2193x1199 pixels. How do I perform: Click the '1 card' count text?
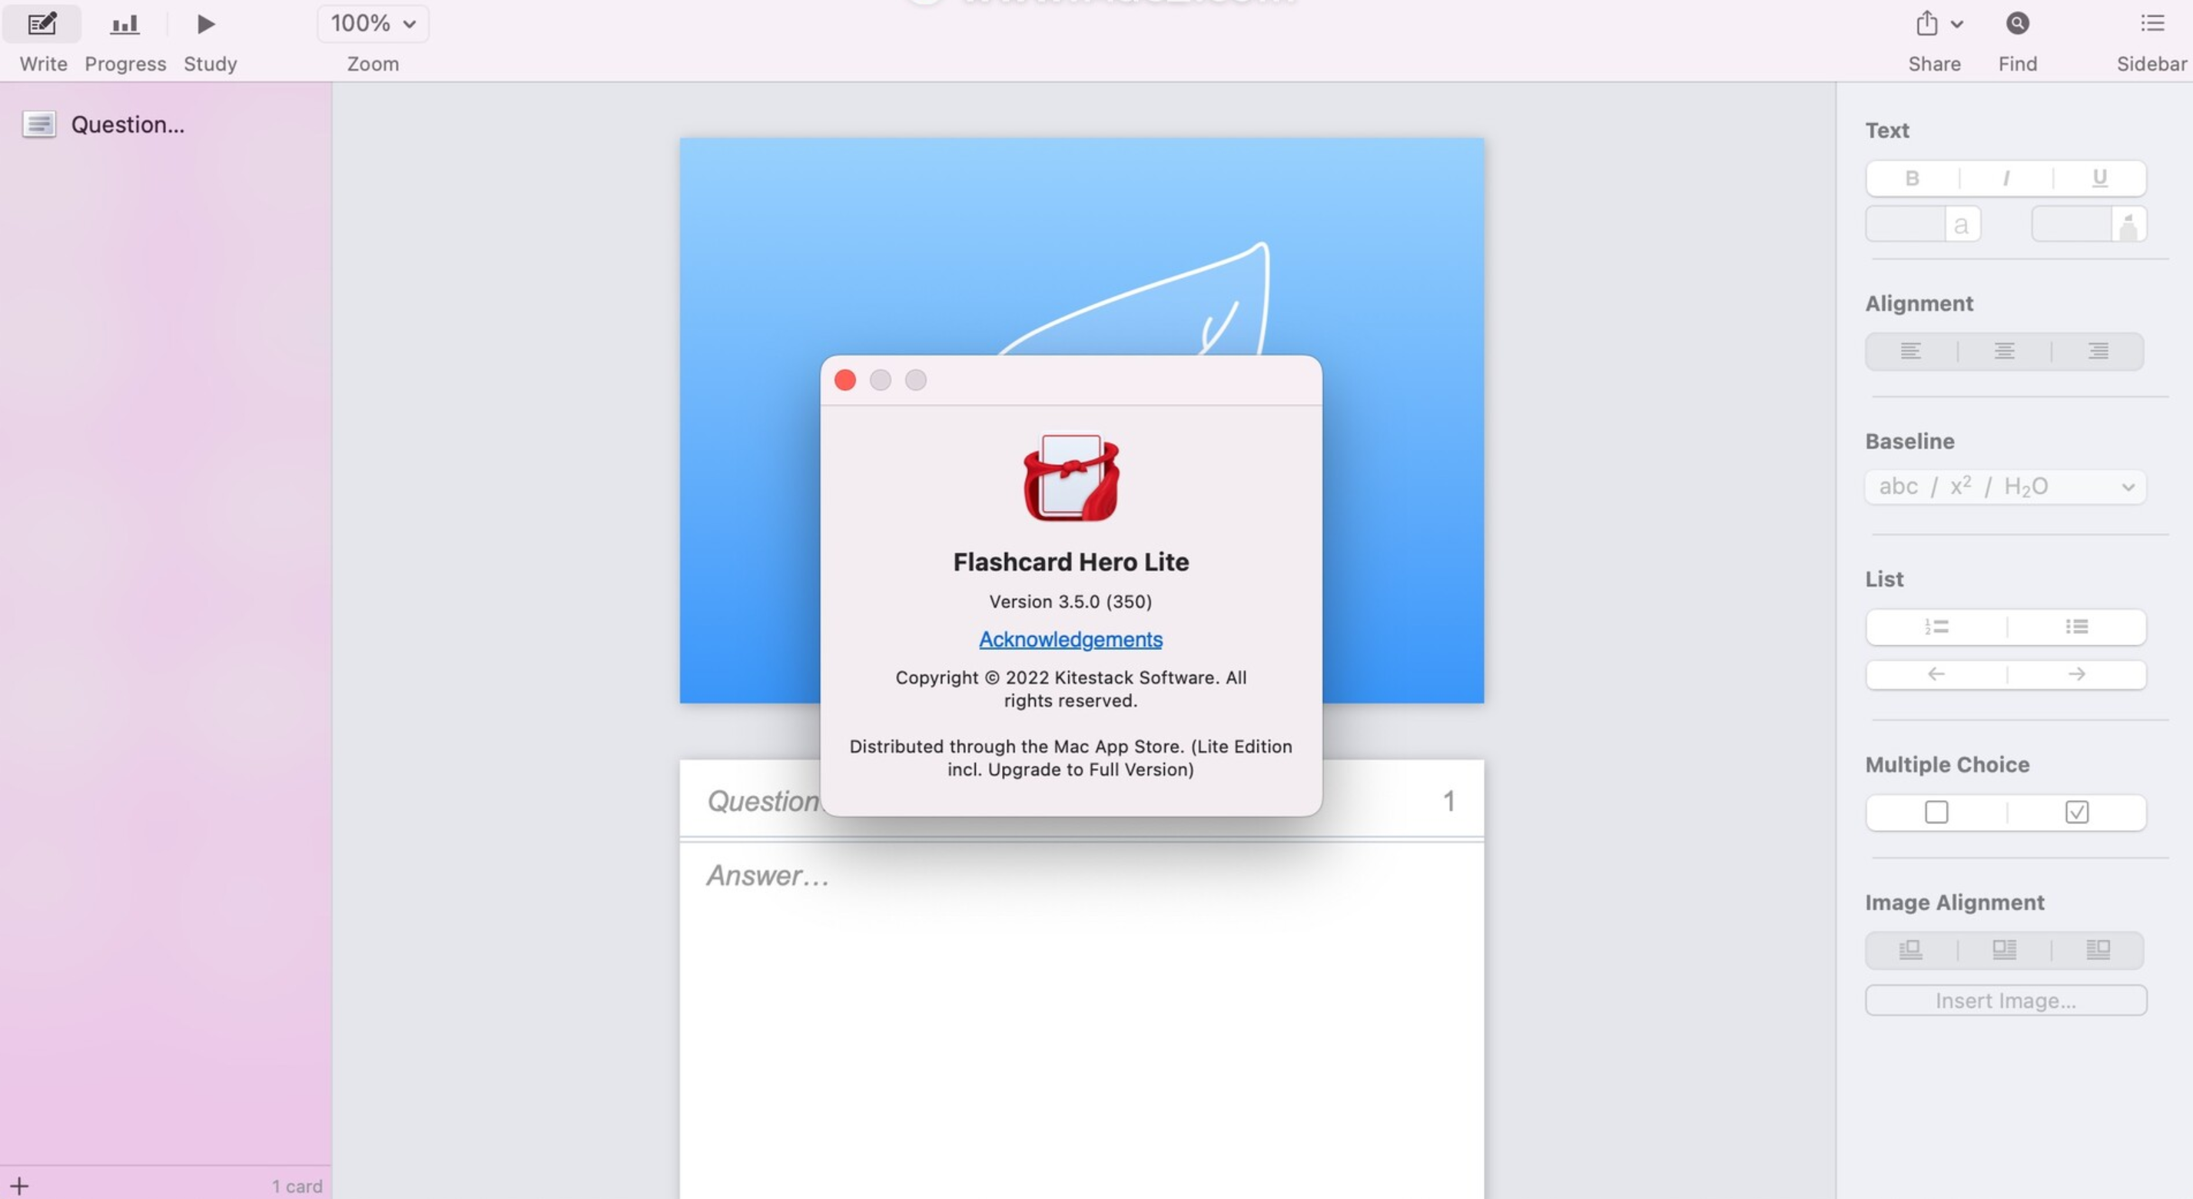[297, 1186]
